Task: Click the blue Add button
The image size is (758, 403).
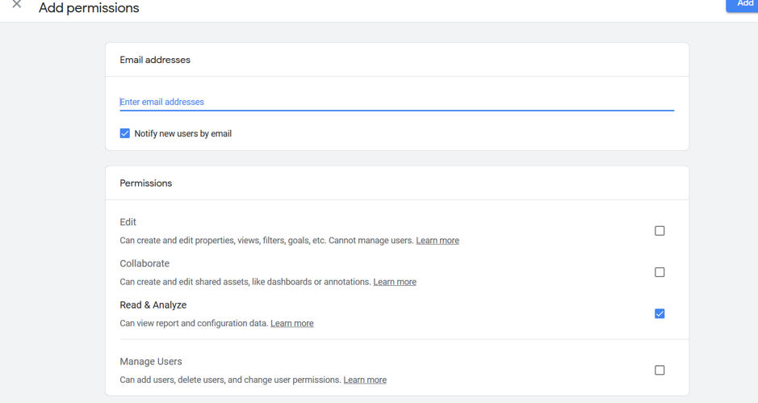Action: click(x=742, y=5)
